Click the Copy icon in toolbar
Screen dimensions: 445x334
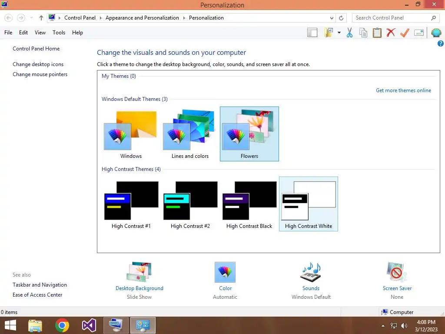tap(363, 33)
